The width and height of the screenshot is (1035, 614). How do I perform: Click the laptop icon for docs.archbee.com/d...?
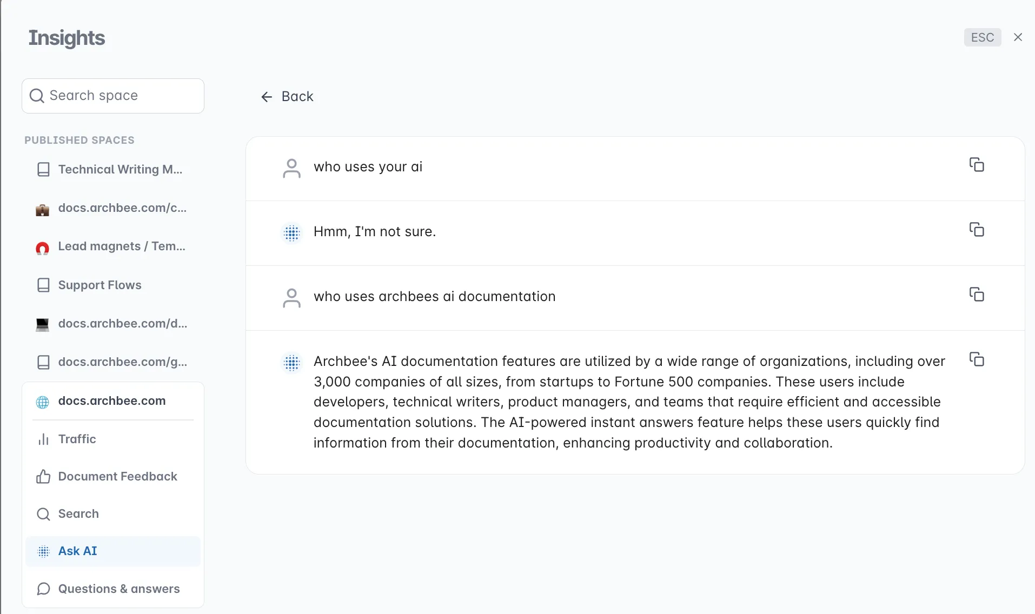pos(42,325)
